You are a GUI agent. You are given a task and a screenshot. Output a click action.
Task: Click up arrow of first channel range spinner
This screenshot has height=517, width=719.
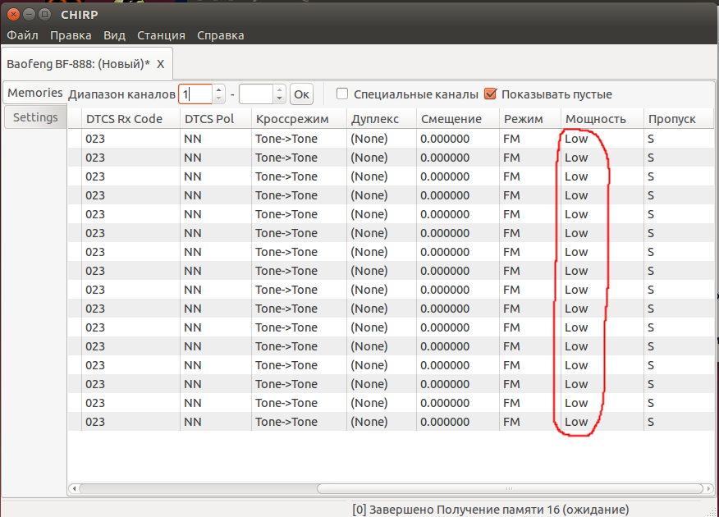[218, 89]
